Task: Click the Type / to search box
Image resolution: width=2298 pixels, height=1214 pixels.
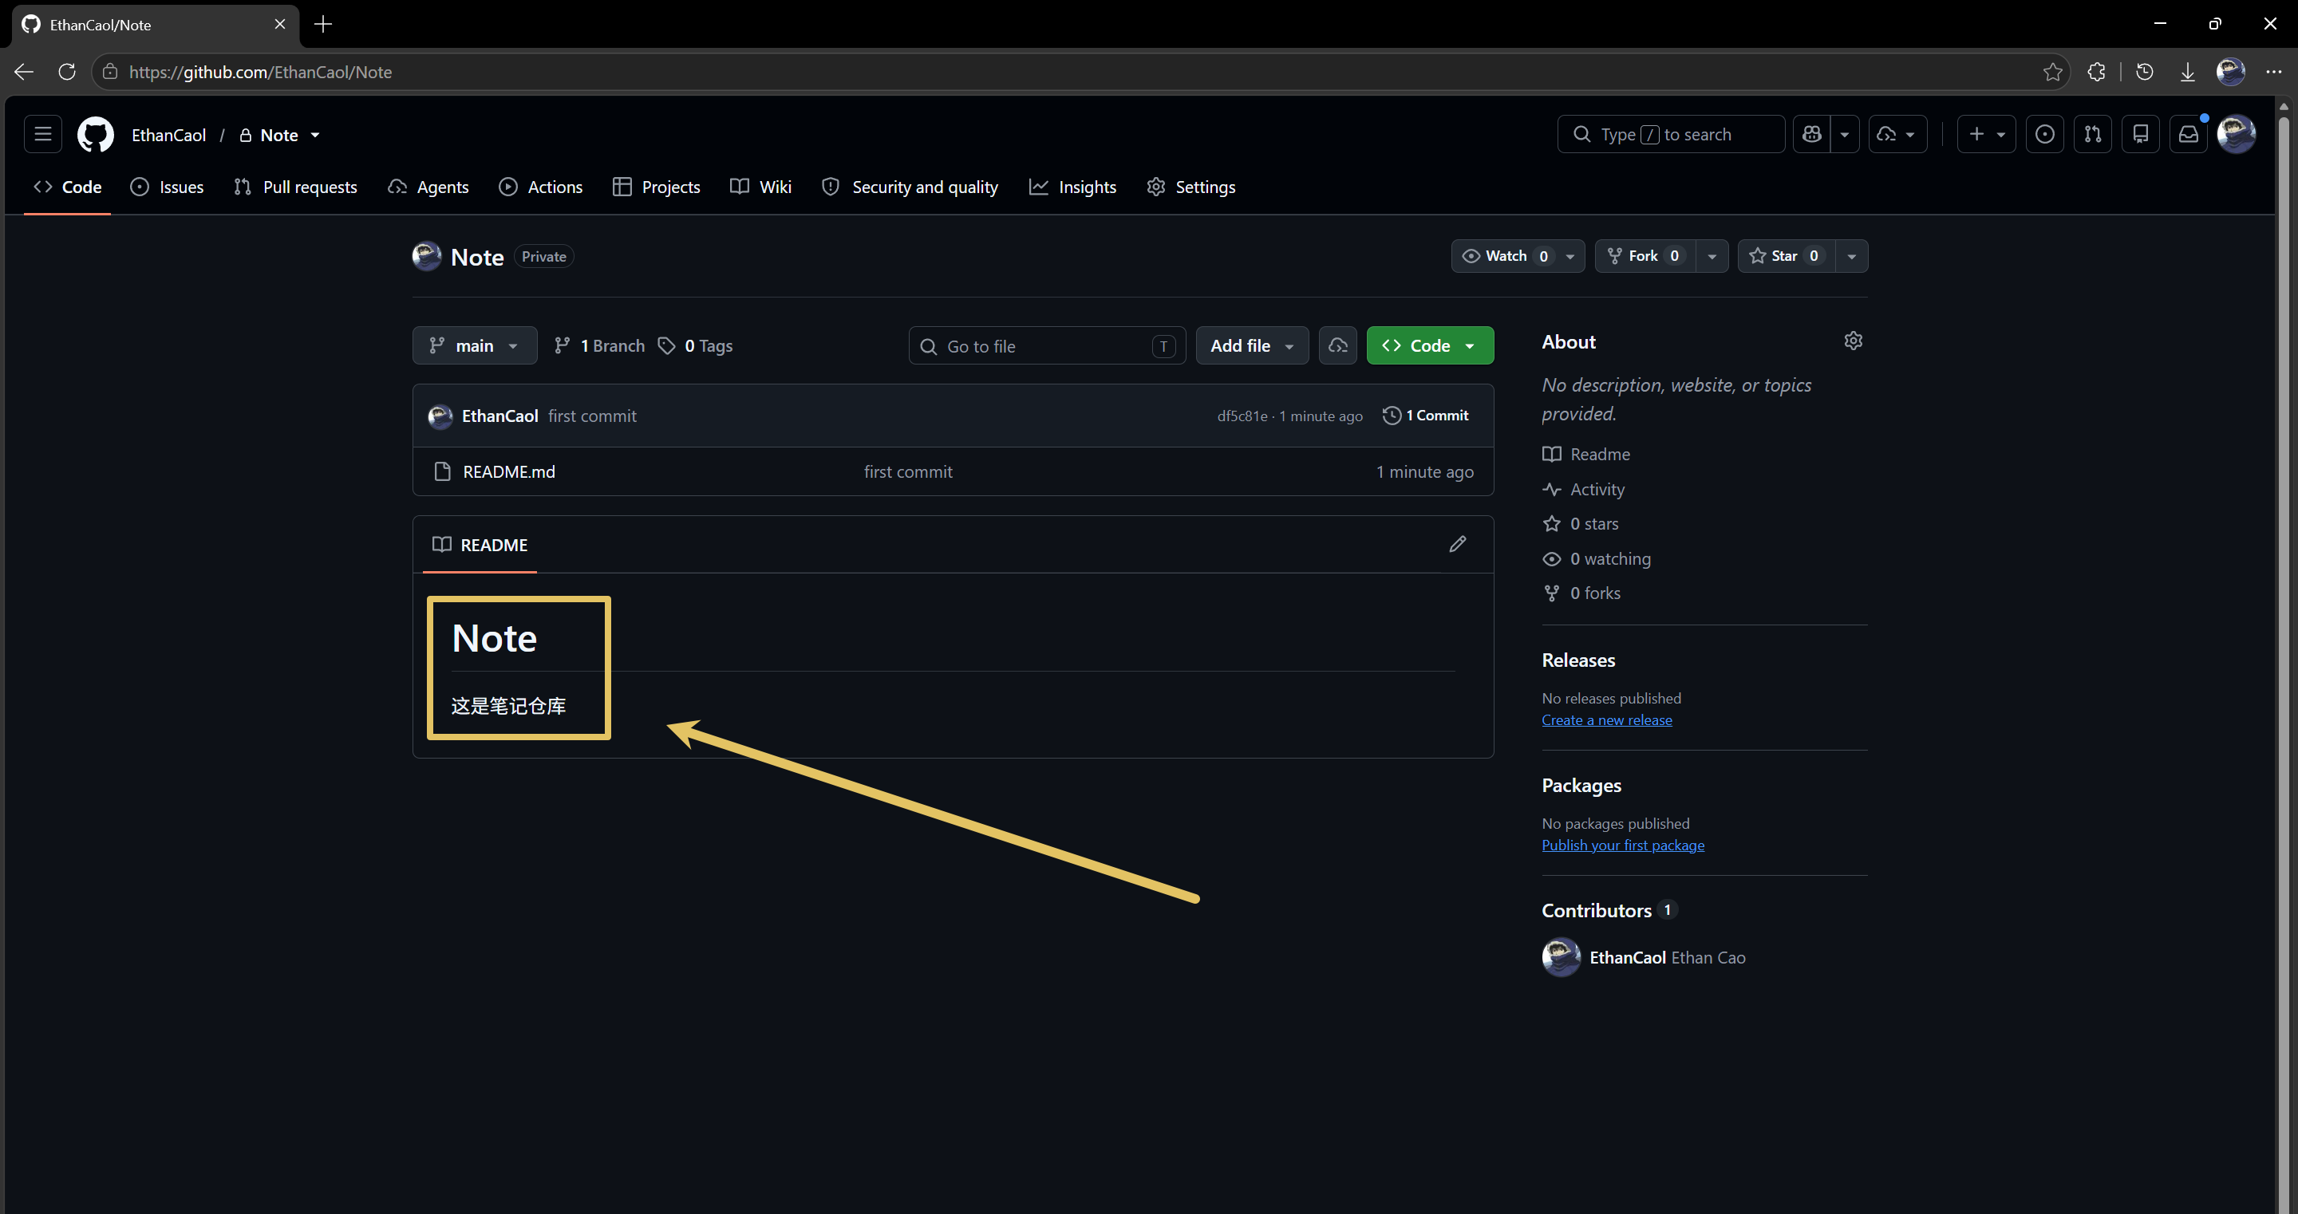Action: (1671, 135)
